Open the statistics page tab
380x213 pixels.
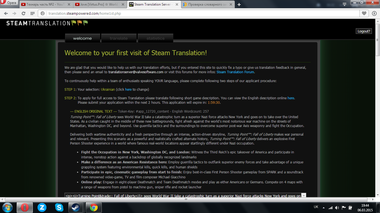(x=156, y=38)
